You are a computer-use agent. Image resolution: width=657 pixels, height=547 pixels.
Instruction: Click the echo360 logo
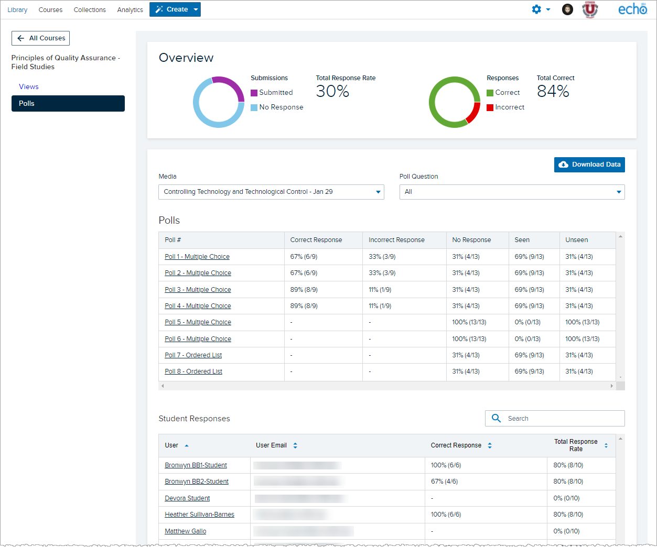pos(632,9)
